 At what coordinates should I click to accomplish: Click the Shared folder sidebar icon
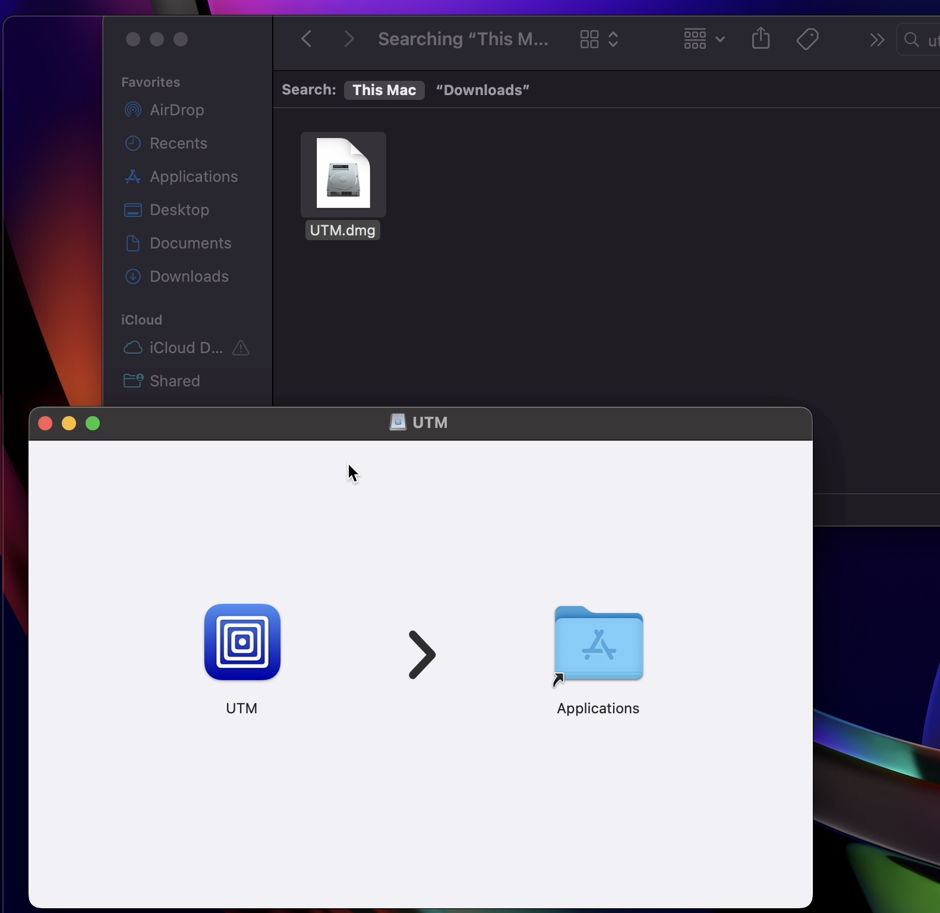pos(133,380)
